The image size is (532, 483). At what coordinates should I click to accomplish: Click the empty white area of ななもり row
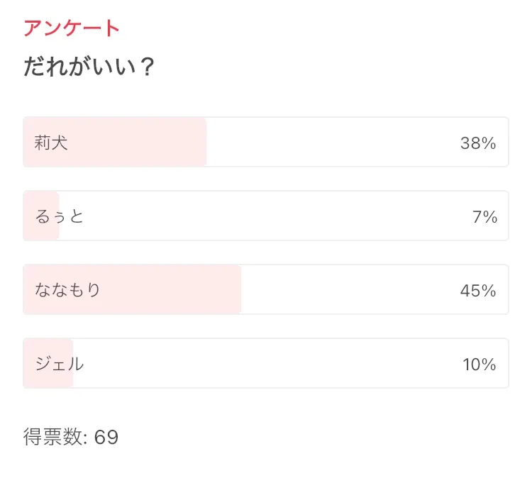[x=348, y=290]
